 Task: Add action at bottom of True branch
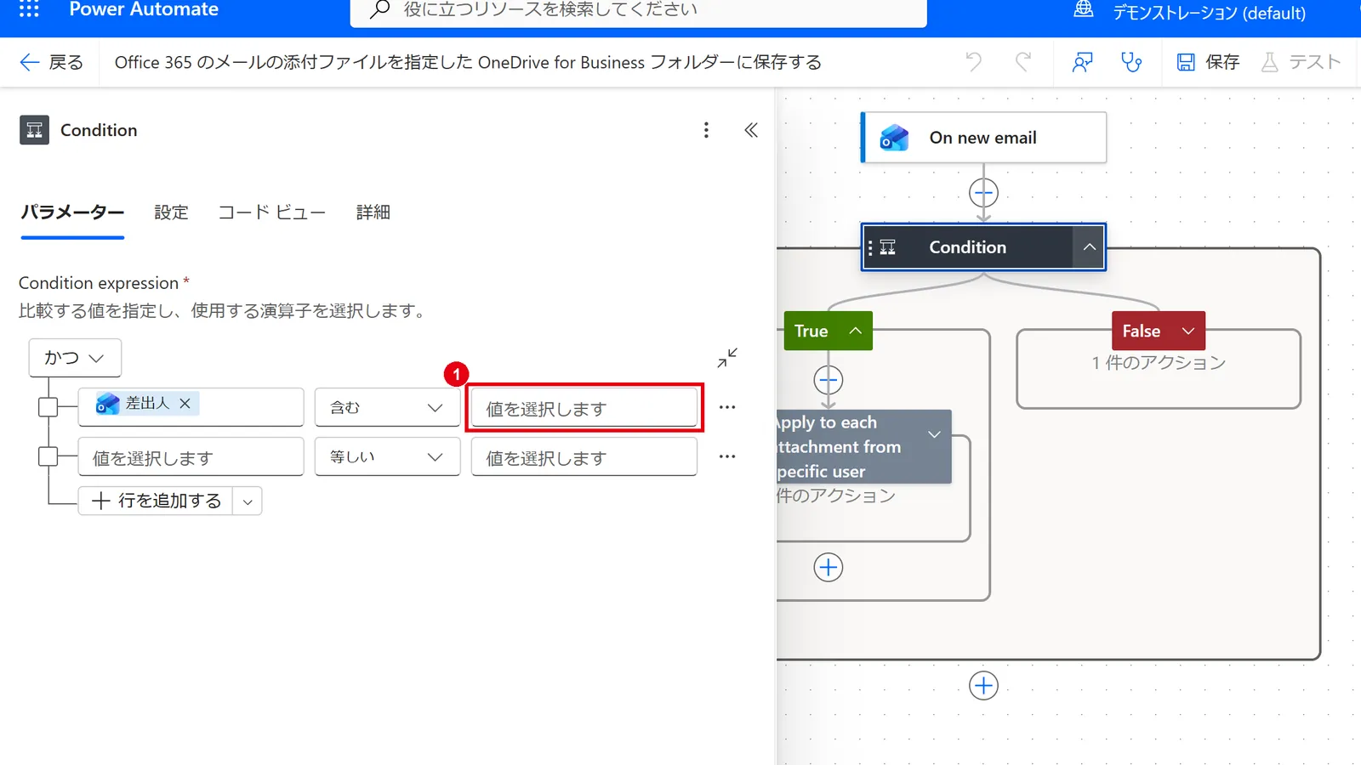[829, 567]
